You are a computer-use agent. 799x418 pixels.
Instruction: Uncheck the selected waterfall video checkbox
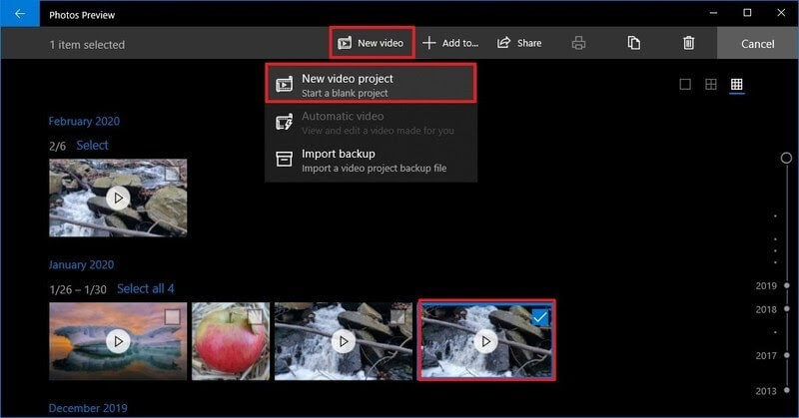[x=540, y=317]
